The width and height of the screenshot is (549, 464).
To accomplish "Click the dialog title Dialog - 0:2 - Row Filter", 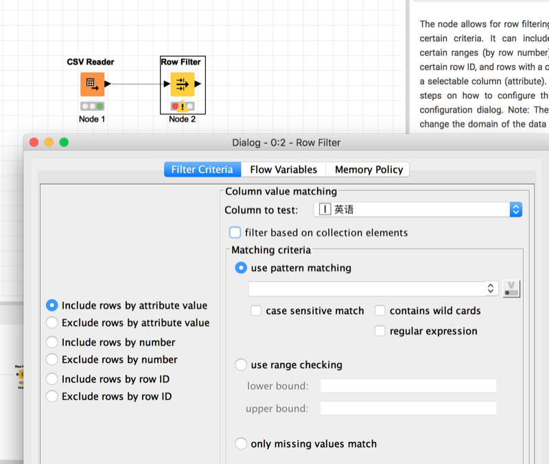I will pyautogui.click(x=286, y=143).
